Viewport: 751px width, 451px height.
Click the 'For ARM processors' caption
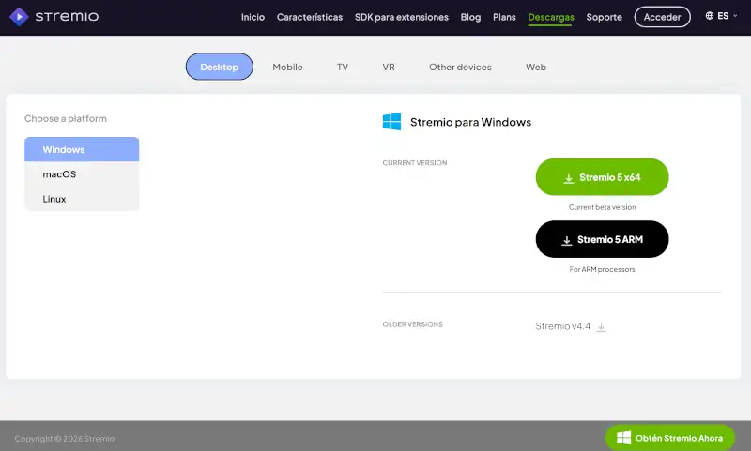point(602,269)
